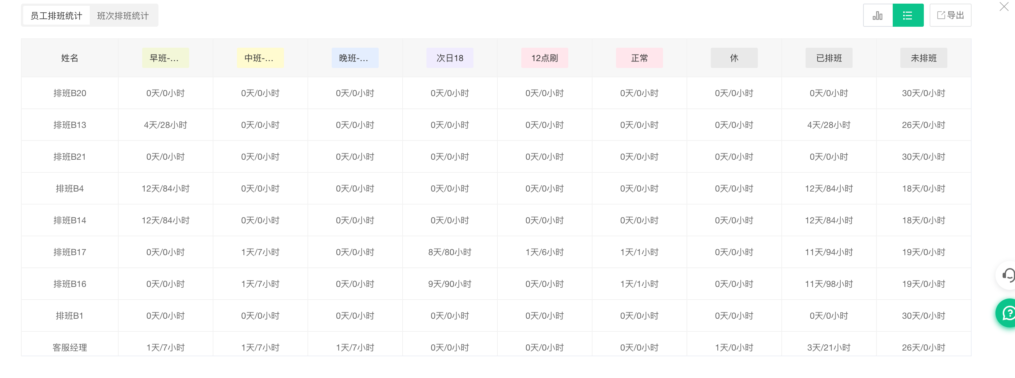Select employee name 排班B16
Screen dimensions: 1015x378
pyautogui.click(x=70, y=284)
